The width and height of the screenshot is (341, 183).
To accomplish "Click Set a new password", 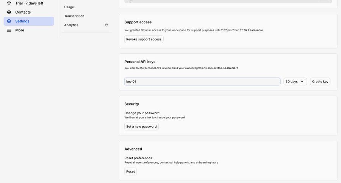I will point(141,127).
